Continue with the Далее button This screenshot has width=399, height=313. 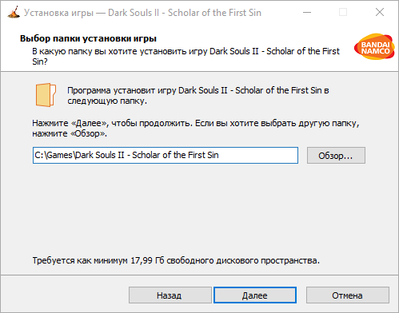(x=255, y=295)
